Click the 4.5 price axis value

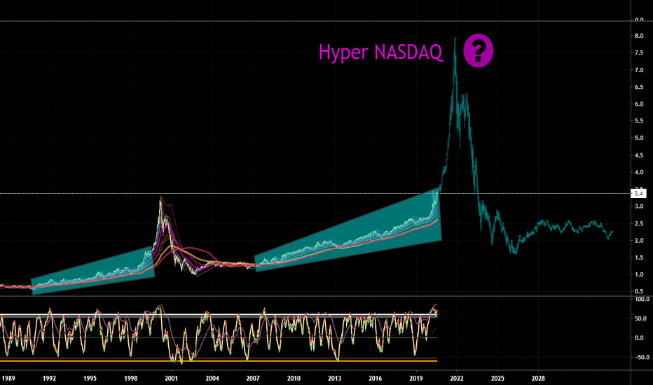tap(639, 155)
